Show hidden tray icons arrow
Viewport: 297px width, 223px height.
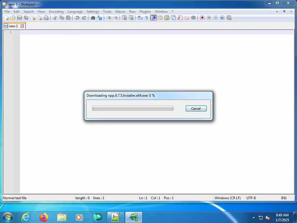click(253, 217)
